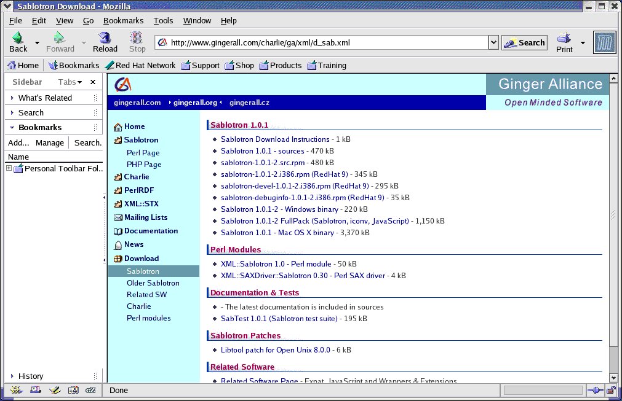
Task: Open Sablotron Download Instructions link
Action: [275, 139]
